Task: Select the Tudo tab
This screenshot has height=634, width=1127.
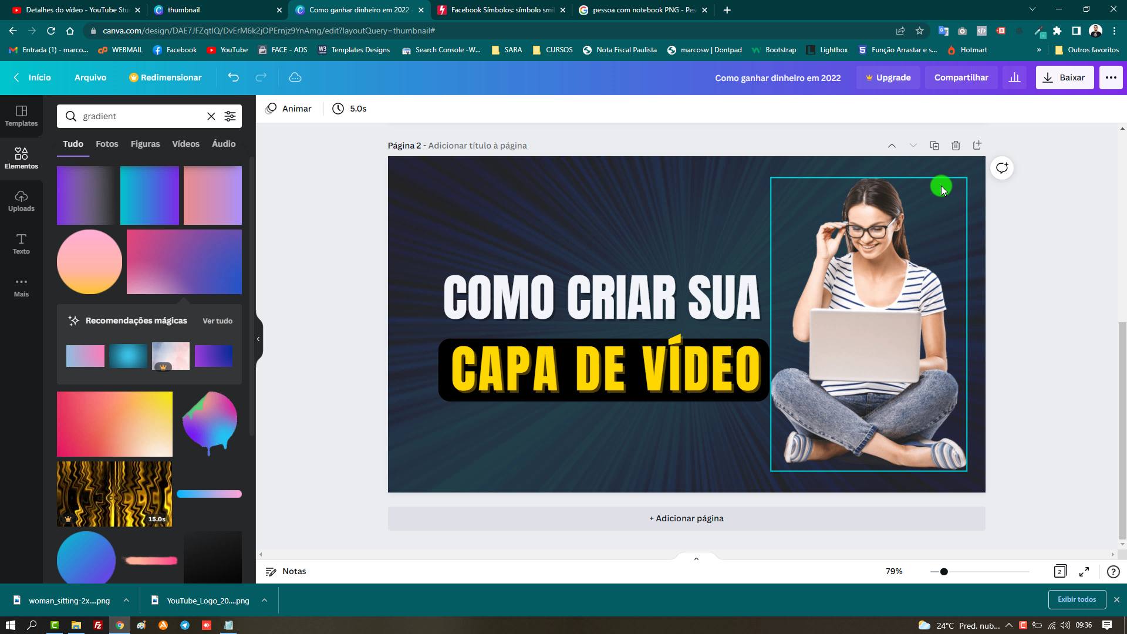Action: pos(73,144)
